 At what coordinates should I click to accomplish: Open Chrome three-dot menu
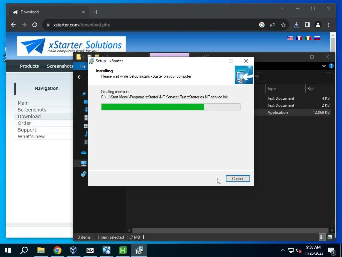(x=329, y=25)
